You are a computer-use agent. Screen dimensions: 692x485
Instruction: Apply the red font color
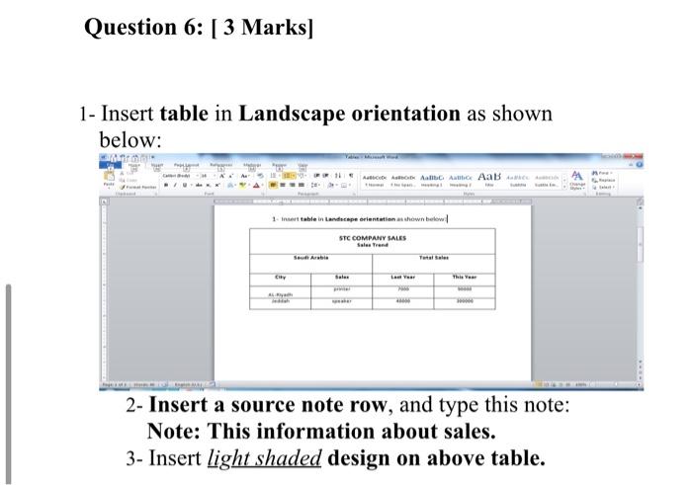click(256, 185)
